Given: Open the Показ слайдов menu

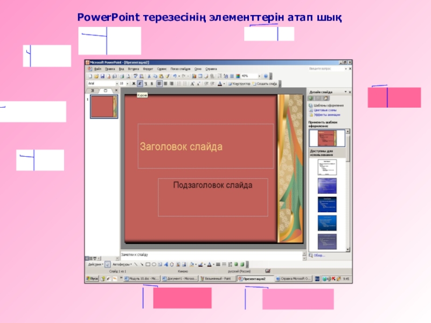Looking at the screenshot, I should click(180, 69).
